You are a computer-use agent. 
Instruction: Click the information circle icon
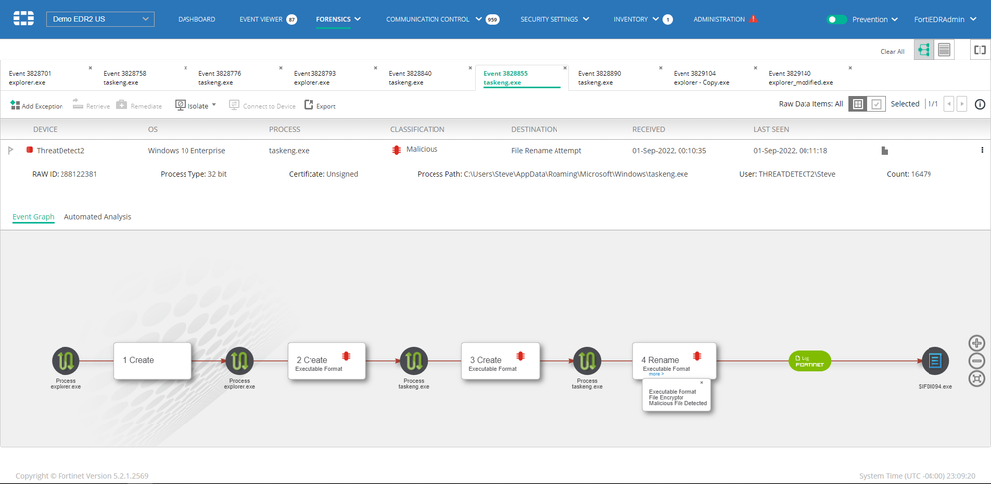pyautogui.click(x=980, y=104)
